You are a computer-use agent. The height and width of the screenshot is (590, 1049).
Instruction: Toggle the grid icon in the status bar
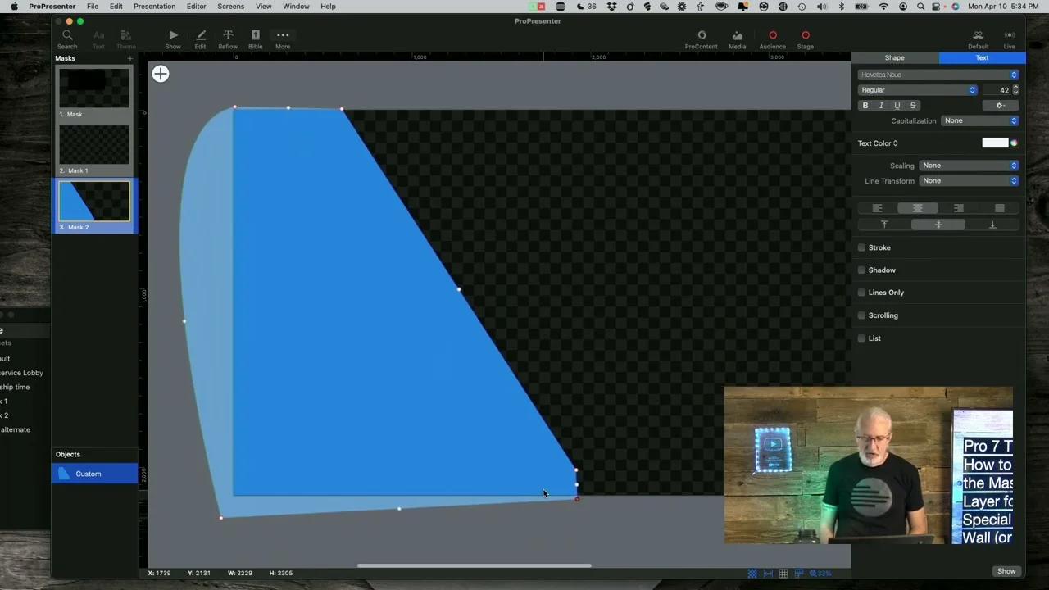click(783, 573)
